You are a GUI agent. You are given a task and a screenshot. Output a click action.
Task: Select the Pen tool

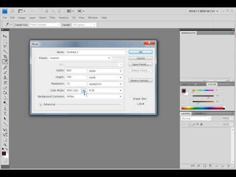point(5,109)
